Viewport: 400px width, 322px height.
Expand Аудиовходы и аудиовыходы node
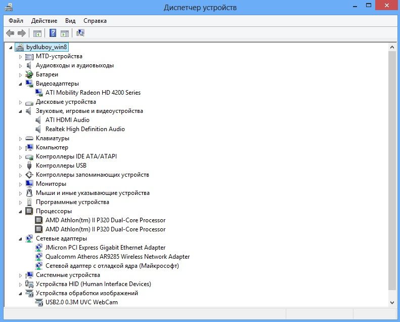point(20,66)
